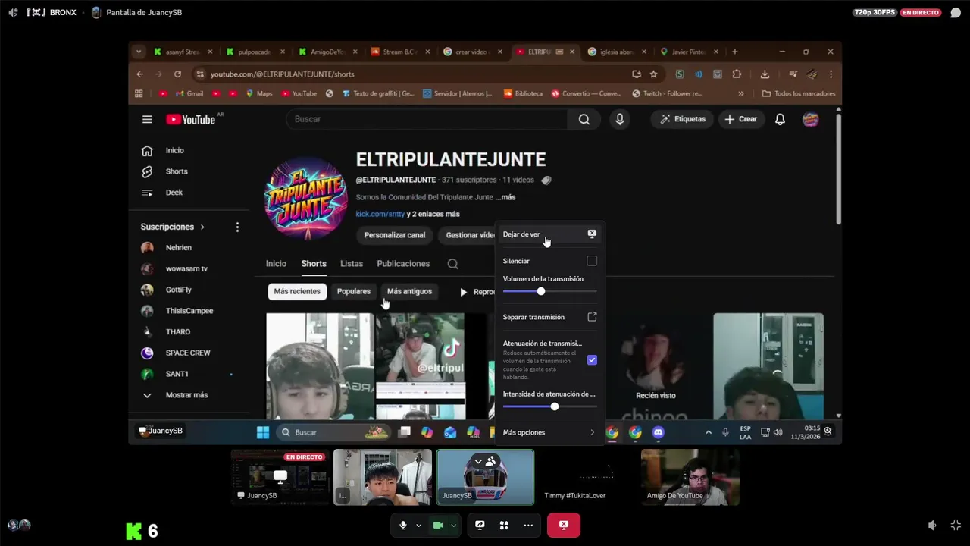The image size is (970, 546).
Task: Open the SPACE CREW subscription
Action: click(x=188, y=353)
